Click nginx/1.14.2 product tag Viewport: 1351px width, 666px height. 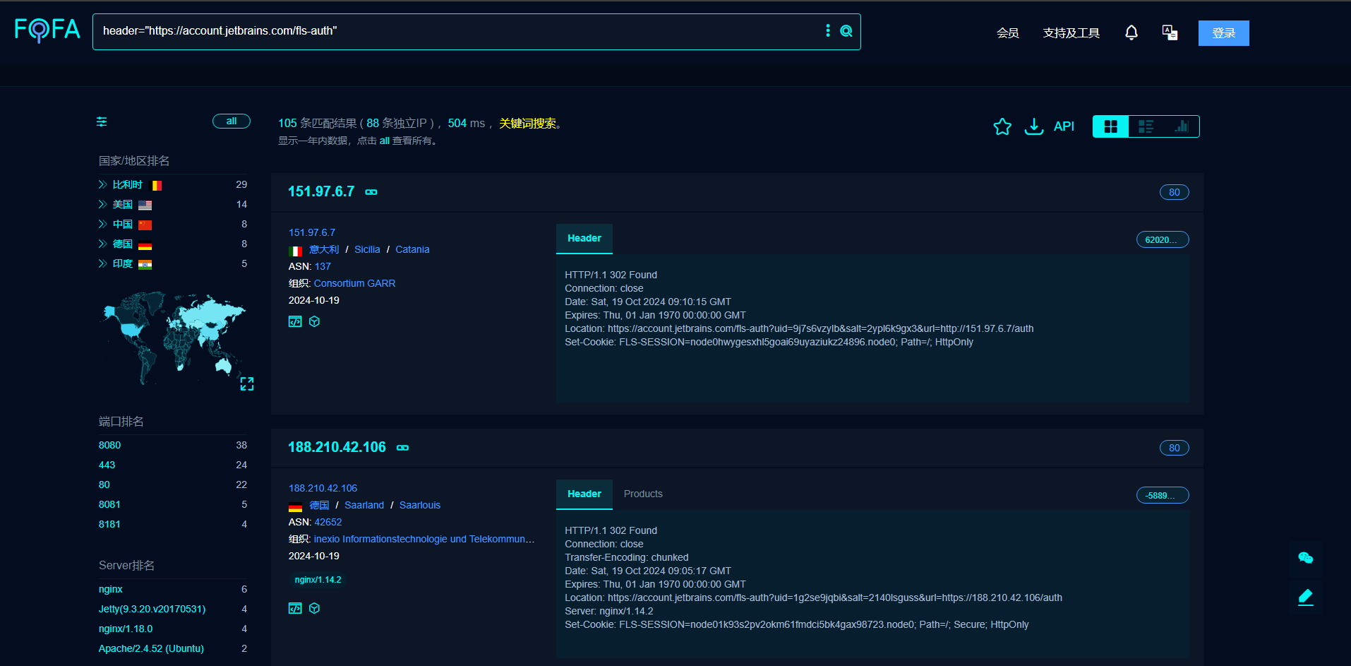pos(318,580)
